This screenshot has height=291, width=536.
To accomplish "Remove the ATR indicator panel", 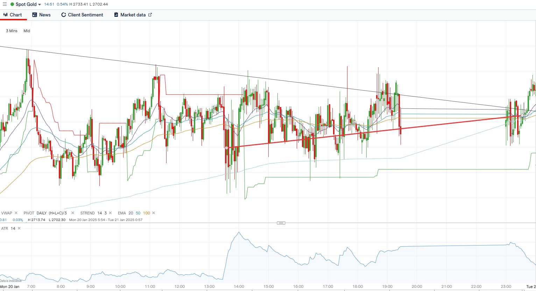I will (x=19, y=228).
